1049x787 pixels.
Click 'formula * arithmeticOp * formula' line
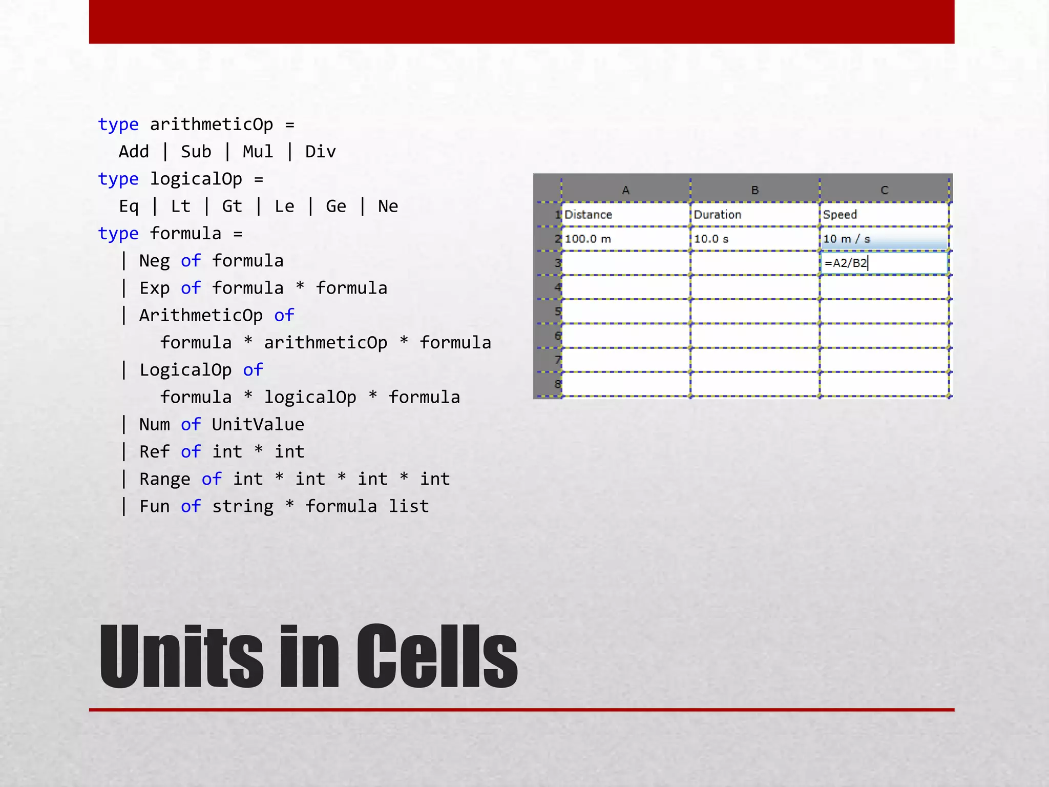coord(326,342)
